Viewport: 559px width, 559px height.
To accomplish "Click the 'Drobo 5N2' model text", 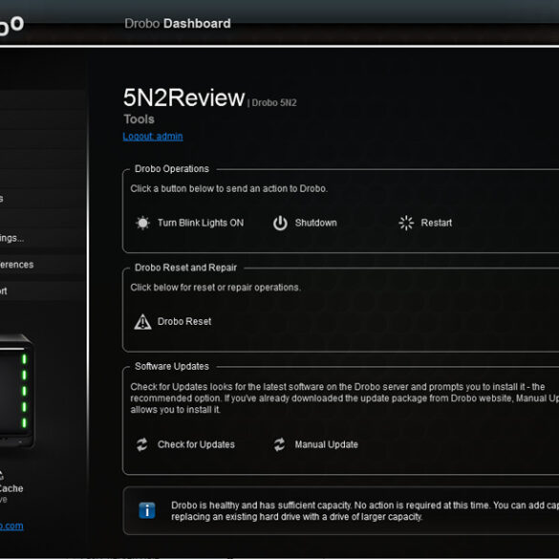I will pyautogui.click(x=274, y=103).
